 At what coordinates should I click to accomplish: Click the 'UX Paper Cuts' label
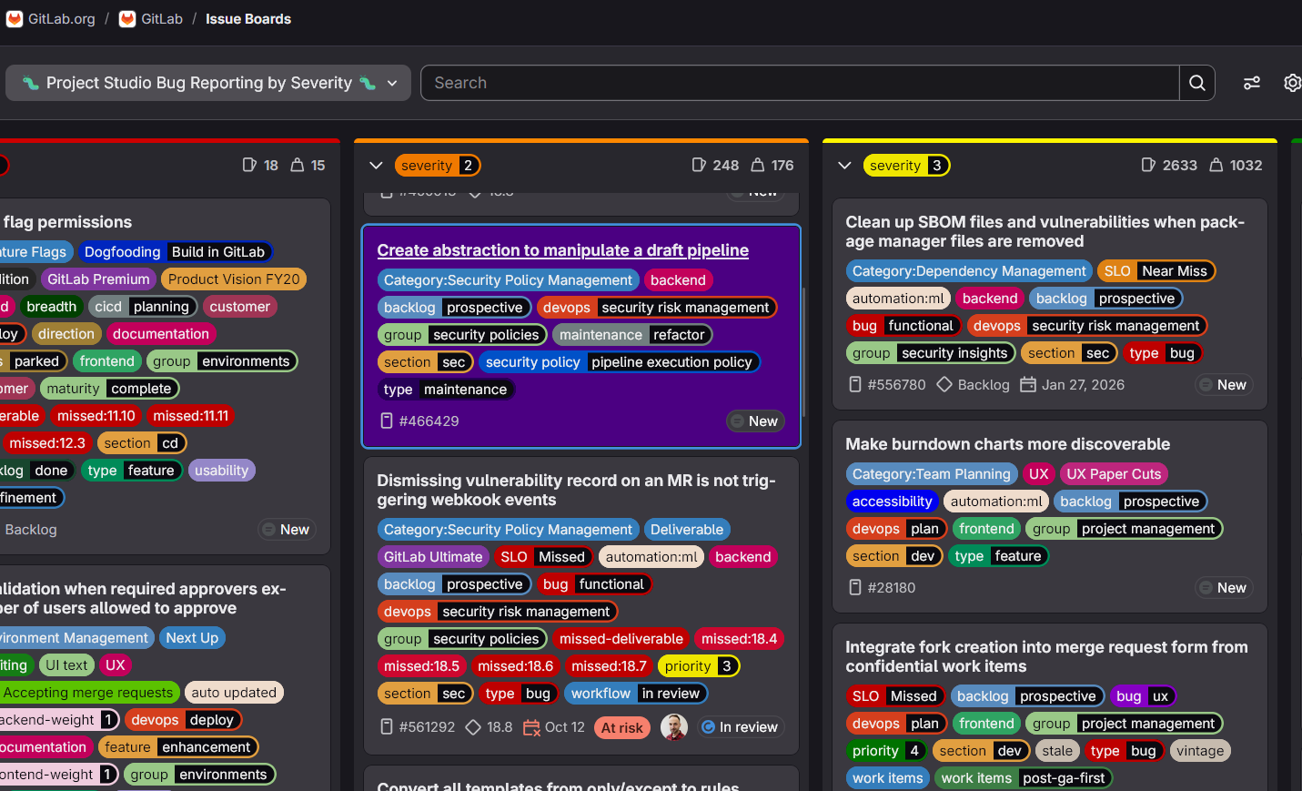click(x=1114, y=474)
